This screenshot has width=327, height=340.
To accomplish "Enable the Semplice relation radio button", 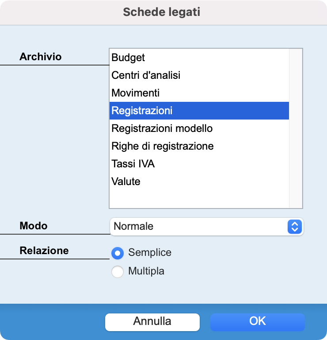I will pos(118,253).
